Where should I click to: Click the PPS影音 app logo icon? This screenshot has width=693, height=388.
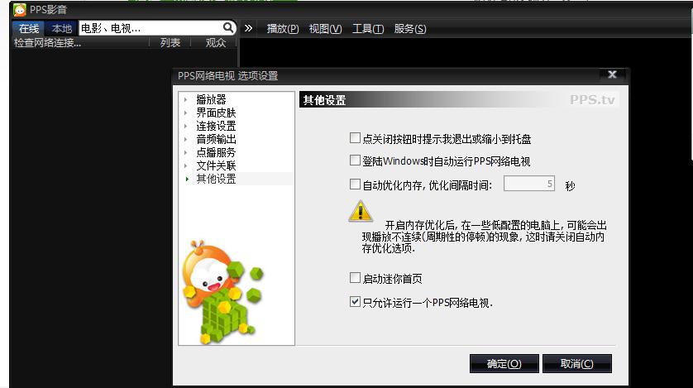(20, 10)
